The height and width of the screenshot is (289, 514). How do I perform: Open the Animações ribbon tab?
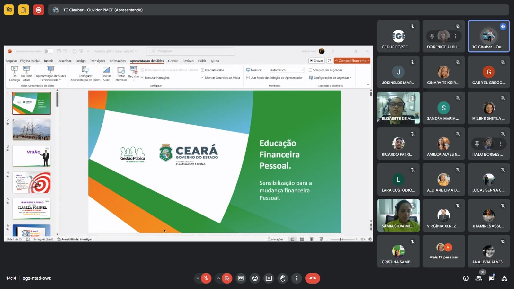117,61
